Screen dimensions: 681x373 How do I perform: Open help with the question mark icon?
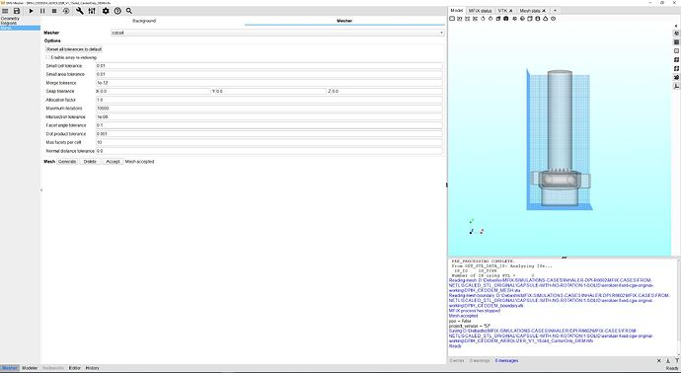(117, 11)
